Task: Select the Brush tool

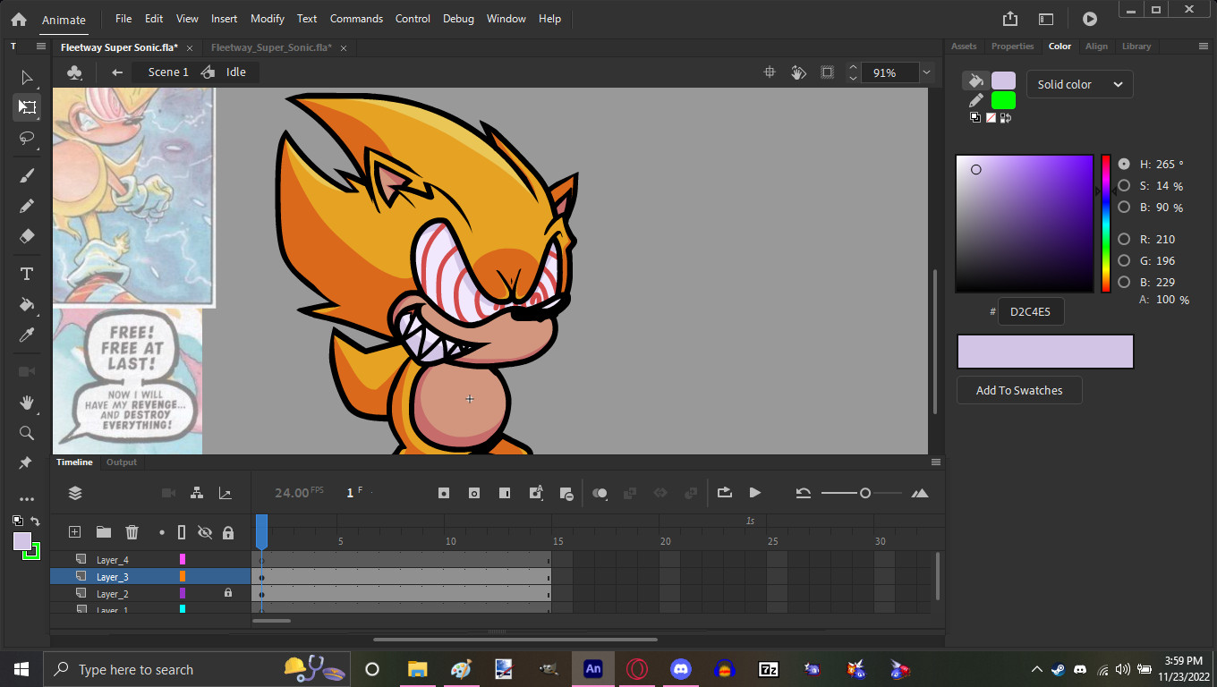Action: tap(27, 175)
